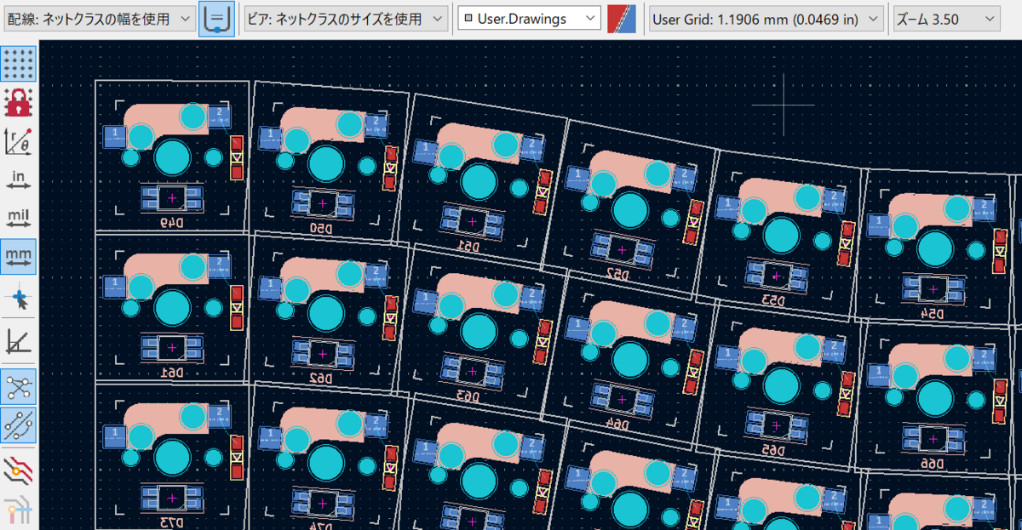Open the ビア via size dropdown

[x=345, y=19]
